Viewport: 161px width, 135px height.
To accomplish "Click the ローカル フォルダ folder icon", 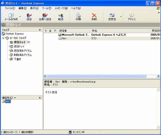I will click(7, 38).
